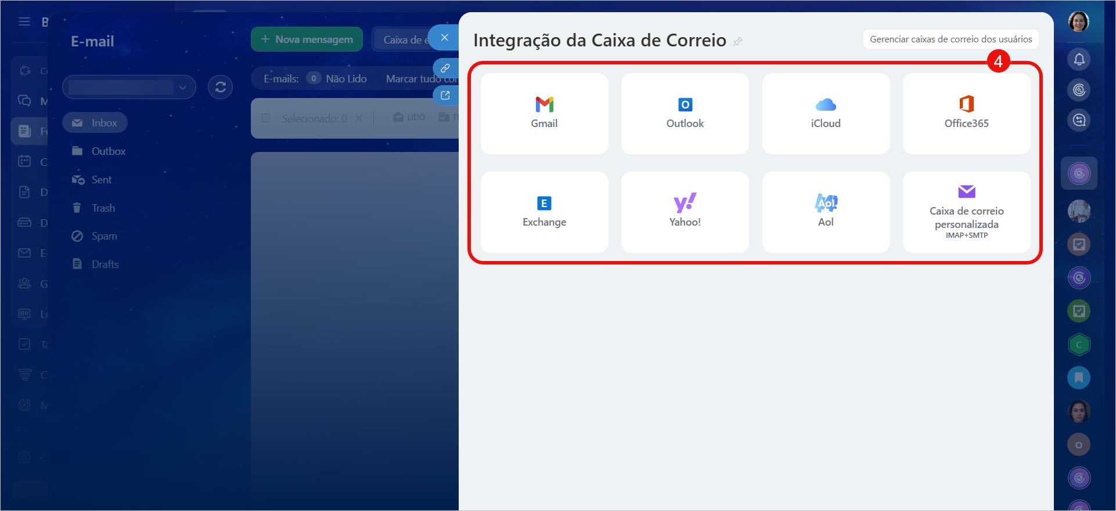The width and height of the screenshot is (1116, 511).
Task: Open the custom IMAP+SMTP mailbox option
Action: click(x=966, y=212)
